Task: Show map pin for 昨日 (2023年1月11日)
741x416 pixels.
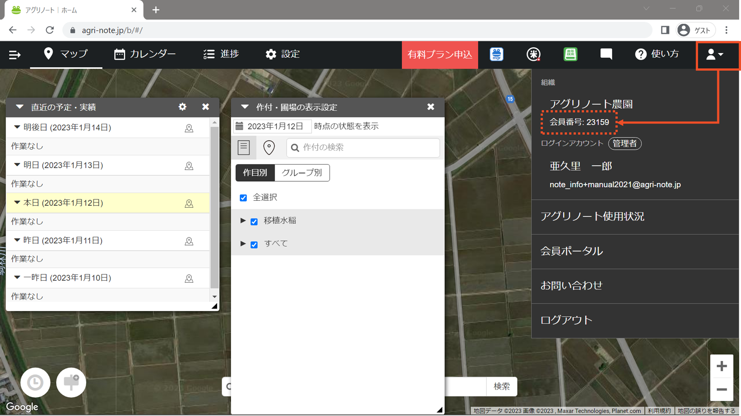Action: pos(189,241)
